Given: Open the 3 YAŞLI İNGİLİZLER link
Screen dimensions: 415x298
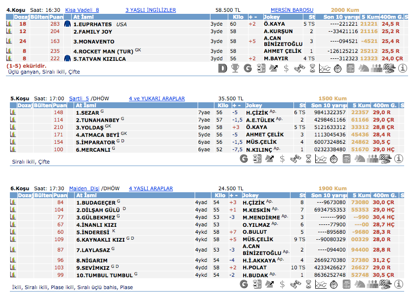Looking at the screenshot, I should click(x=151, y=10).
